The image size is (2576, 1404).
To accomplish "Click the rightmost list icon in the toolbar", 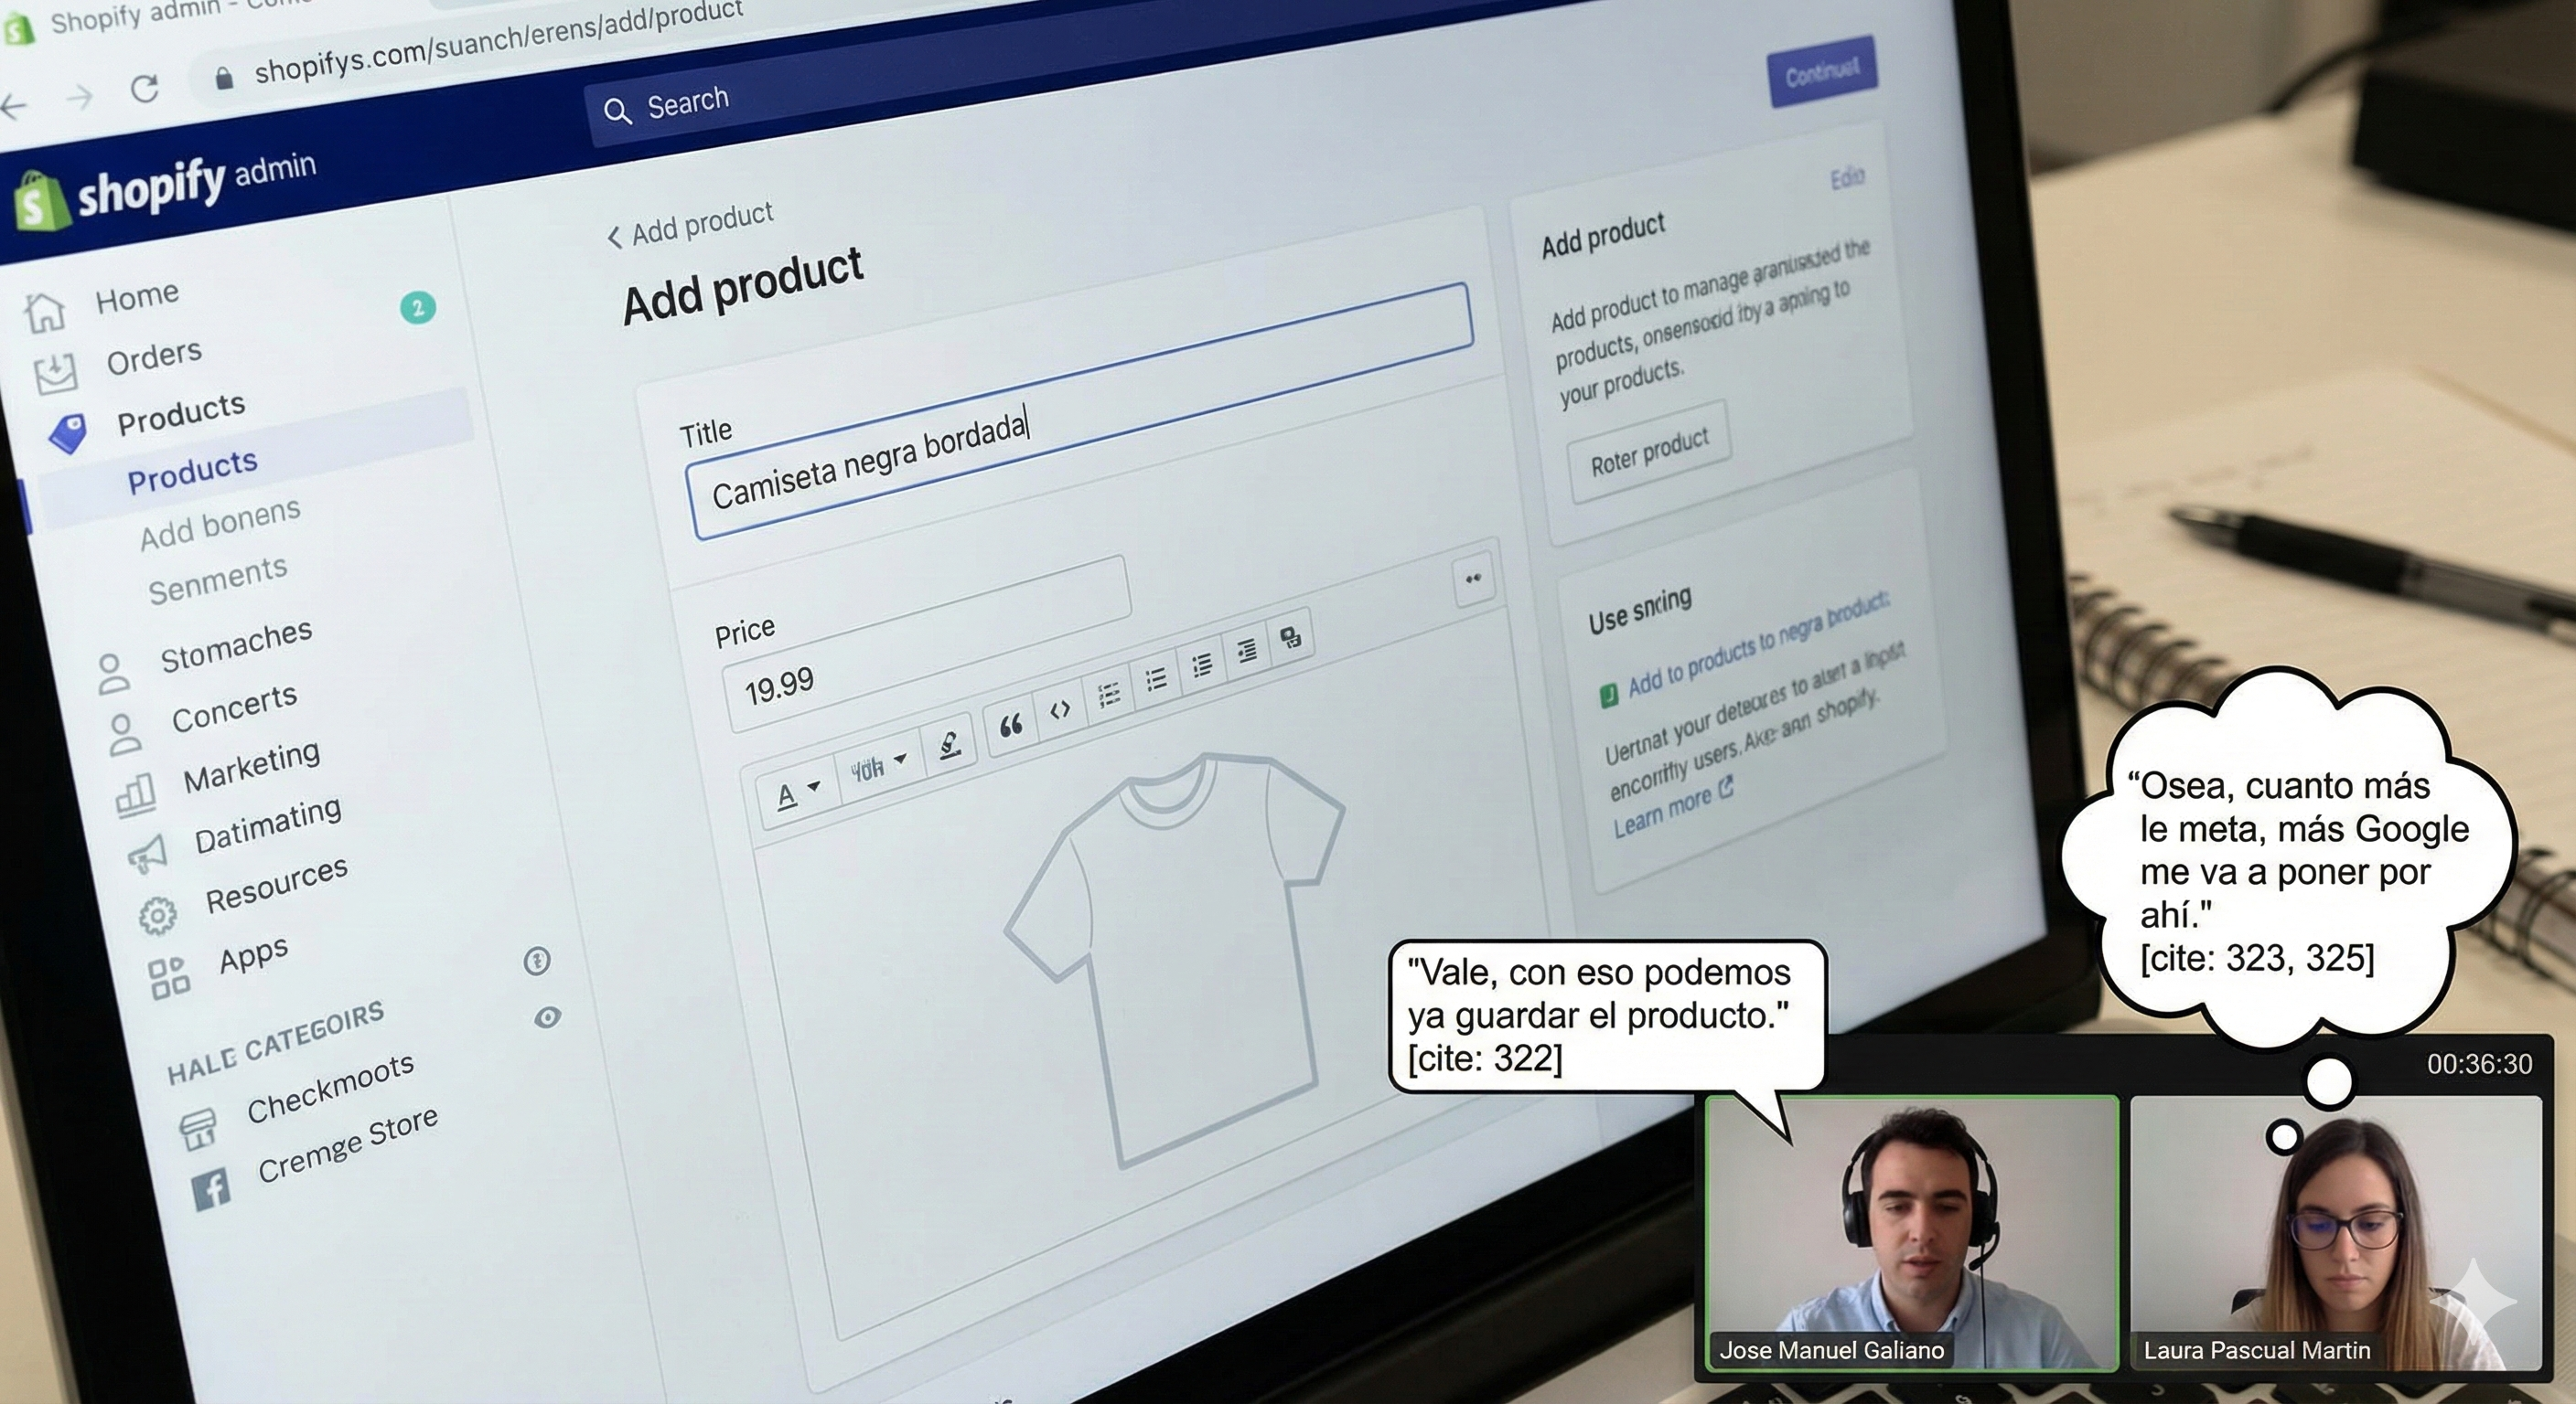I will [x=1247, y=651].
